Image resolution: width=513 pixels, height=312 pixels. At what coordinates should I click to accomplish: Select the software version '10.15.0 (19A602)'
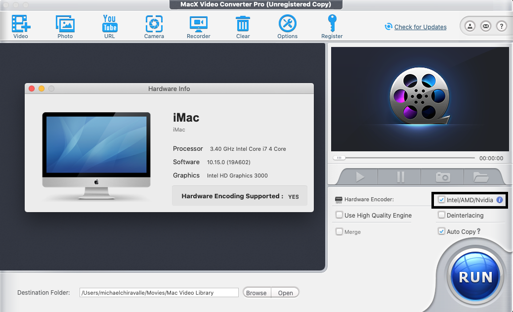click(229, 162)
